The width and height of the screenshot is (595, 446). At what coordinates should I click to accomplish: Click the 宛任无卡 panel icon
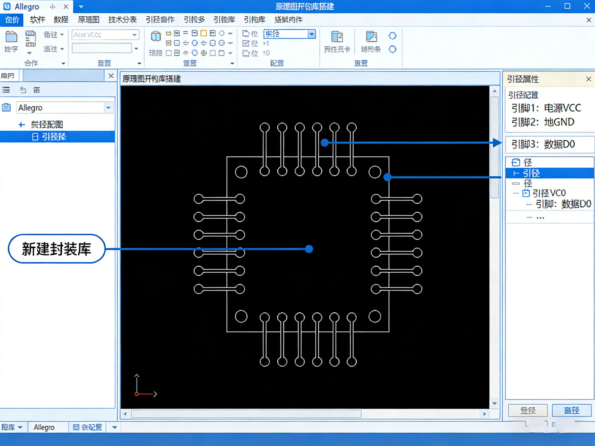click(337, 37)
